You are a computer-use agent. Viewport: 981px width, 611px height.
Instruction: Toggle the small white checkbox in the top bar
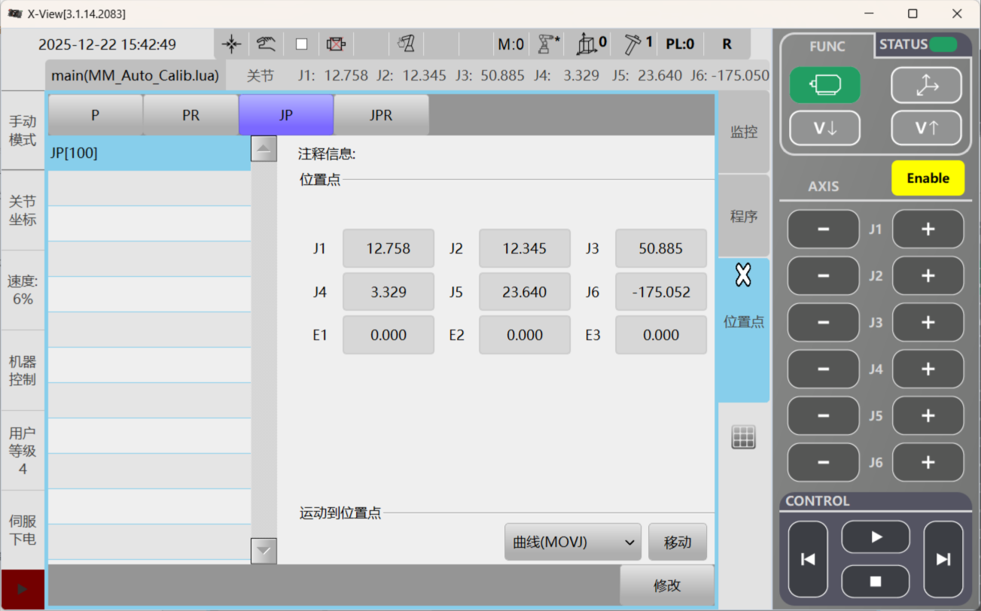pyautogui.click(x=301, y=44)
